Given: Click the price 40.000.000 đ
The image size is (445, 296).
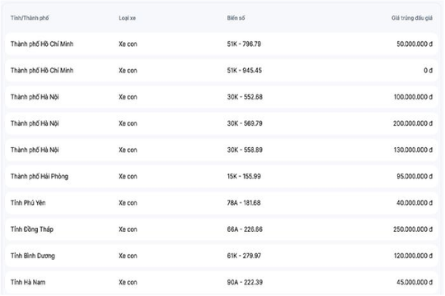Looking at the screenshot, I should tap(415, 203).
